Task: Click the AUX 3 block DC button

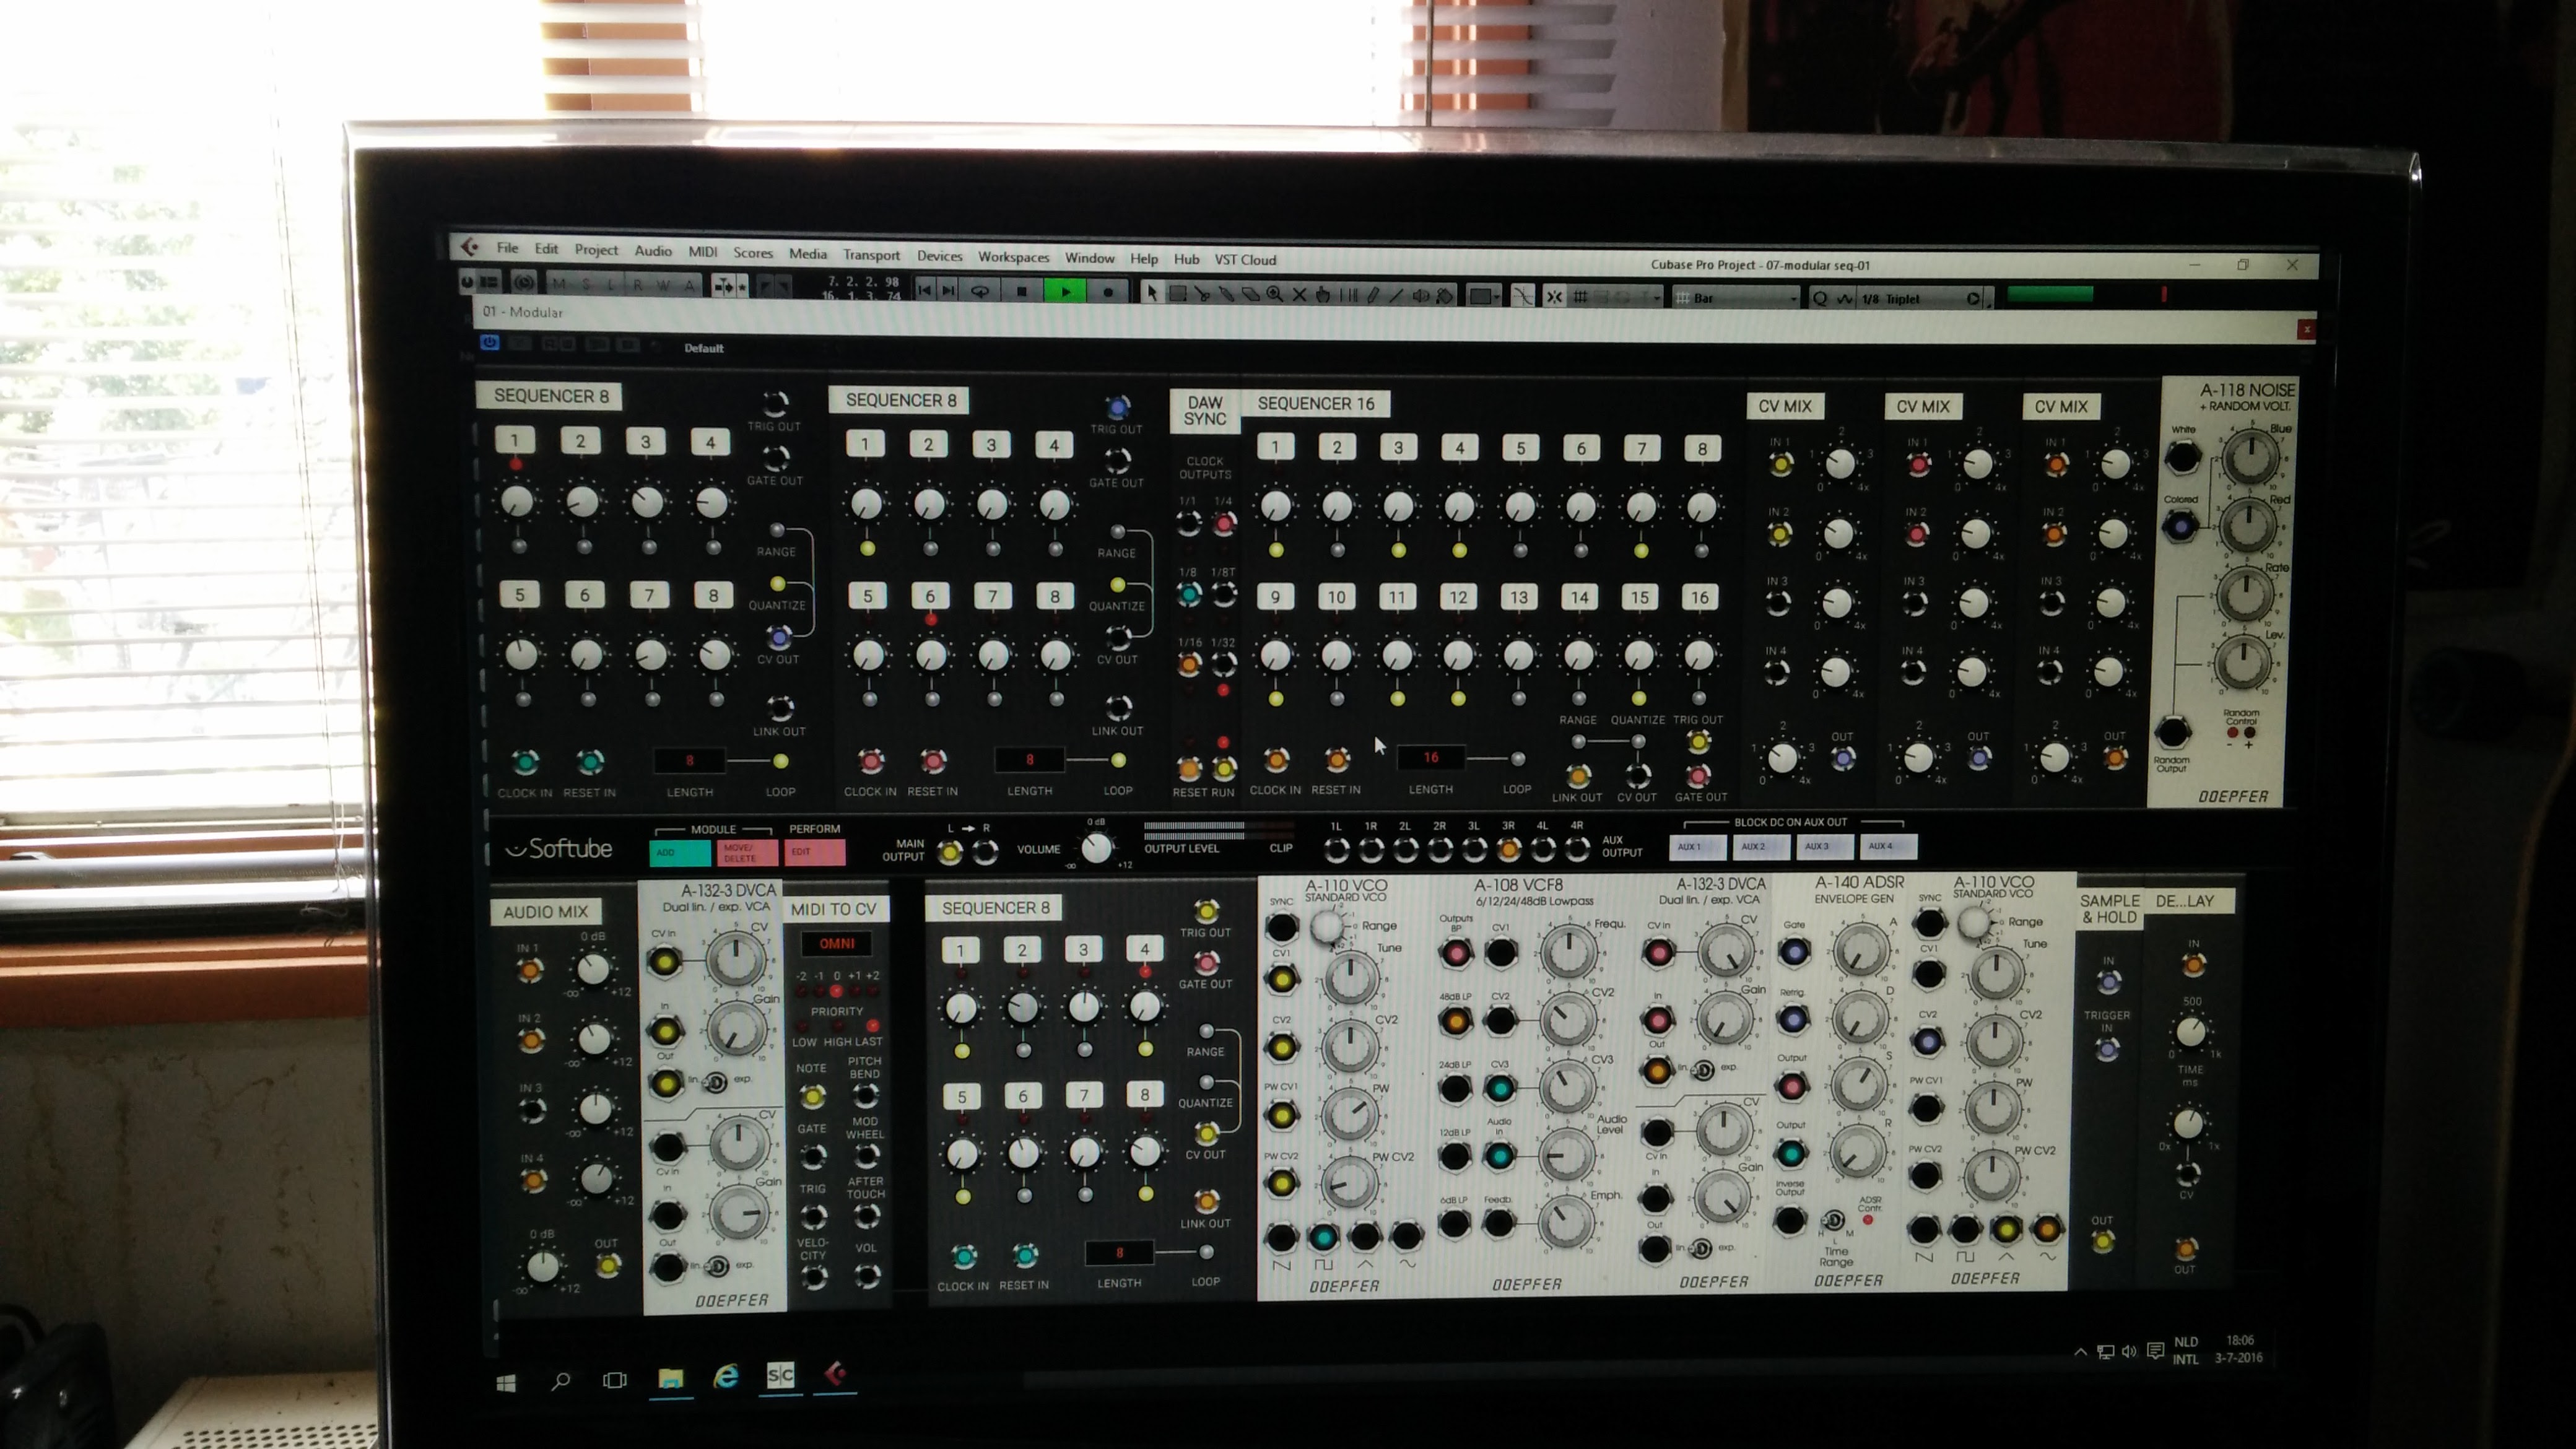Action: pos(1824,846)
